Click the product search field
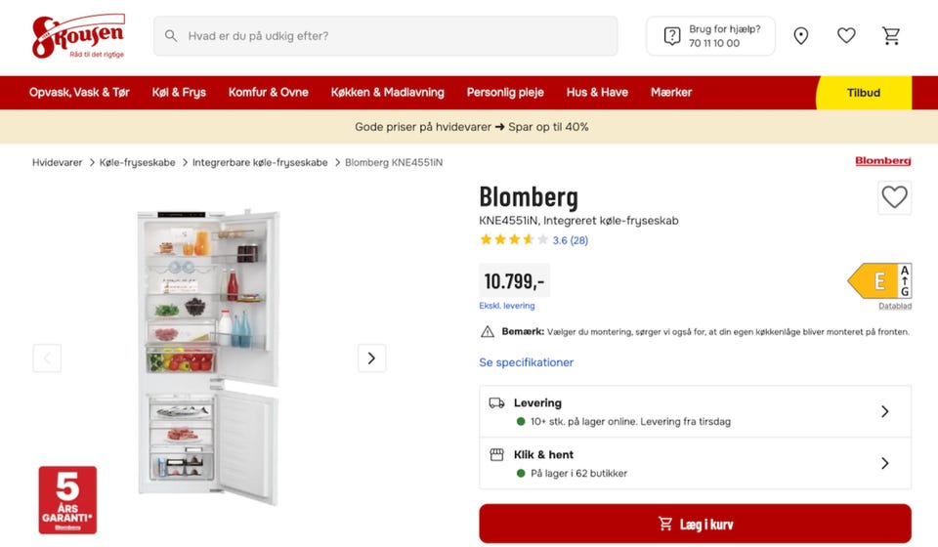Screen dimensions: 938x547 (x=386, y=36)
